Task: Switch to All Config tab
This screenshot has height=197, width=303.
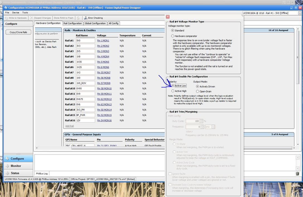Action: point(113,23)
